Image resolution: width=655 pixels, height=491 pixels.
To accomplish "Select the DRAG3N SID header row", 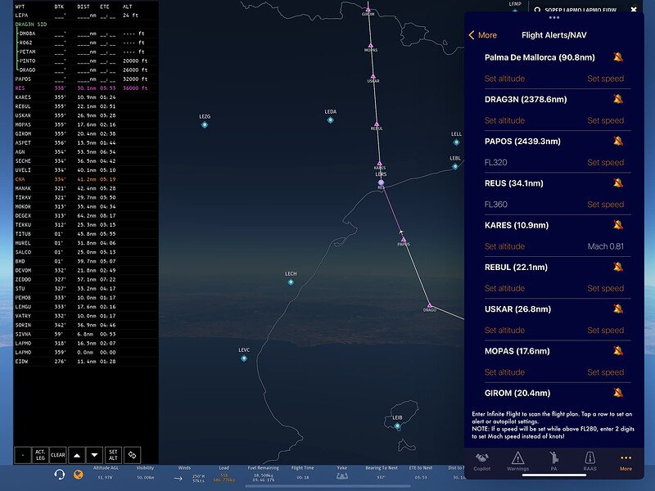I will 86,25.
